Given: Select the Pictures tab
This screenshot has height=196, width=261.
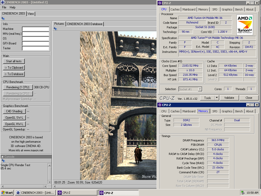Looking at the screenshot, I should [x=59, y=24].
